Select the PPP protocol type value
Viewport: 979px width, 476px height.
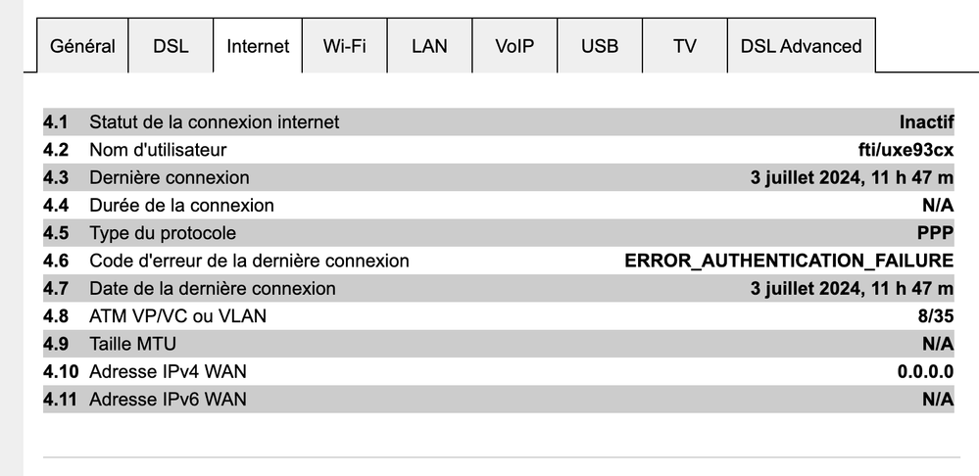(x=935, y=233)
